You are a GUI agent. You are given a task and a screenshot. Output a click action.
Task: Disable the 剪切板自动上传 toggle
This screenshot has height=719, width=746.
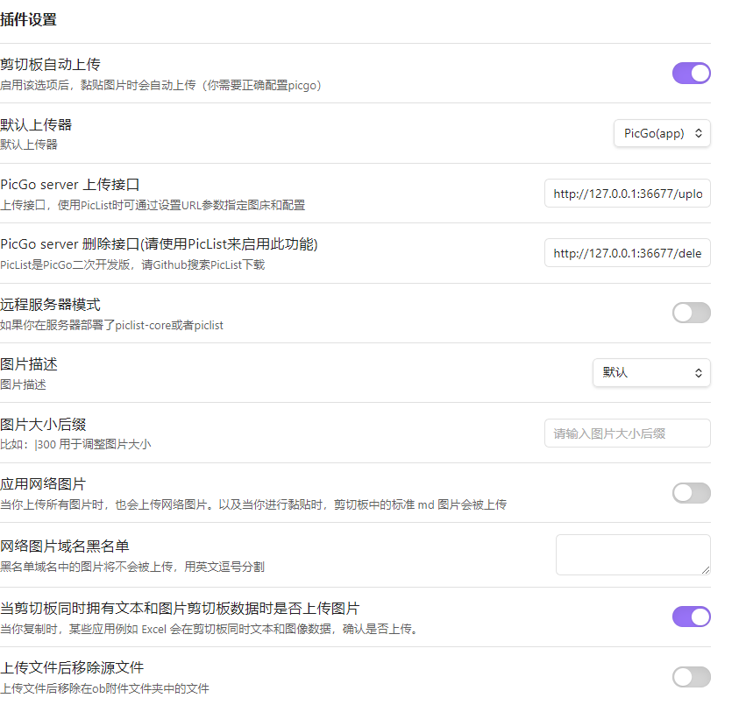pos(692,73)
